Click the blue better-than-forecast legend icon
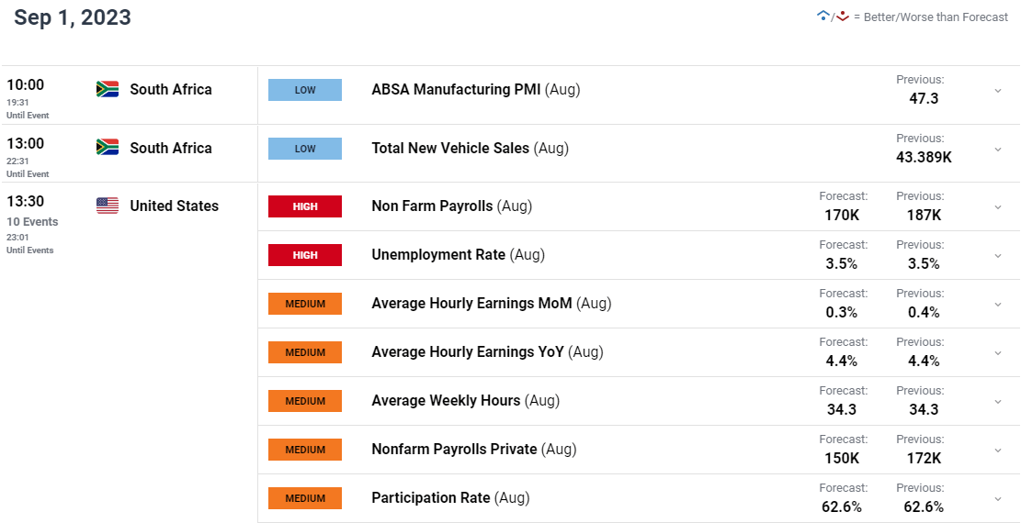This screenshot has height=523, width=1021. tap(823, 17)
